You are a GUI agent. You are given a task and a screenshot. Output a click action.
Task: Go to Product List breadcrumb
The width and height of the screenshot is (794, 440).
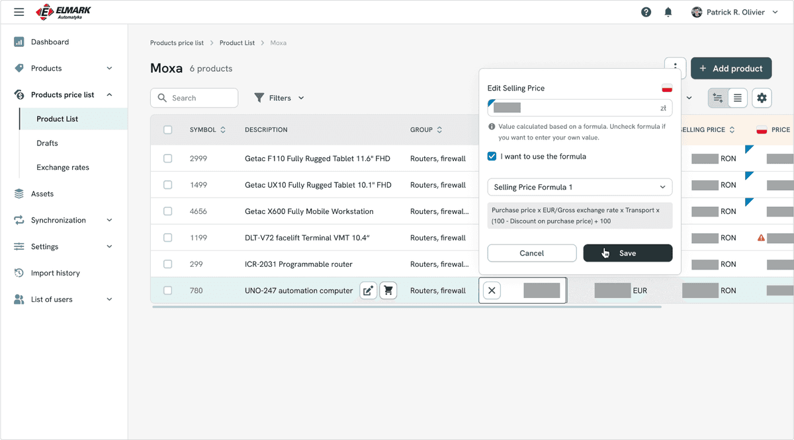coord(237,43)
